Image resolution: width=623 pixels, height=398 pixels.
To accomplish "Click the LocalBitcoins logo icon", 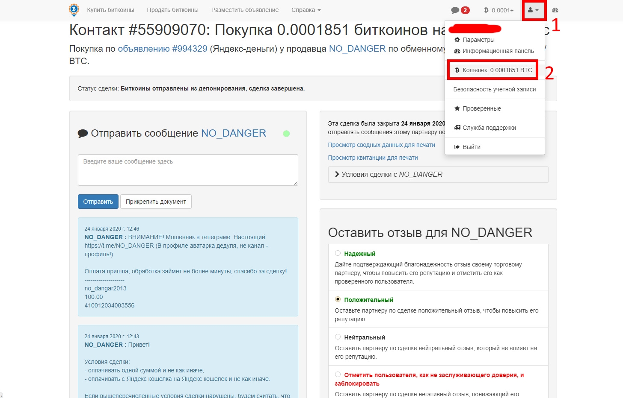I will click(x=74, y=10).
